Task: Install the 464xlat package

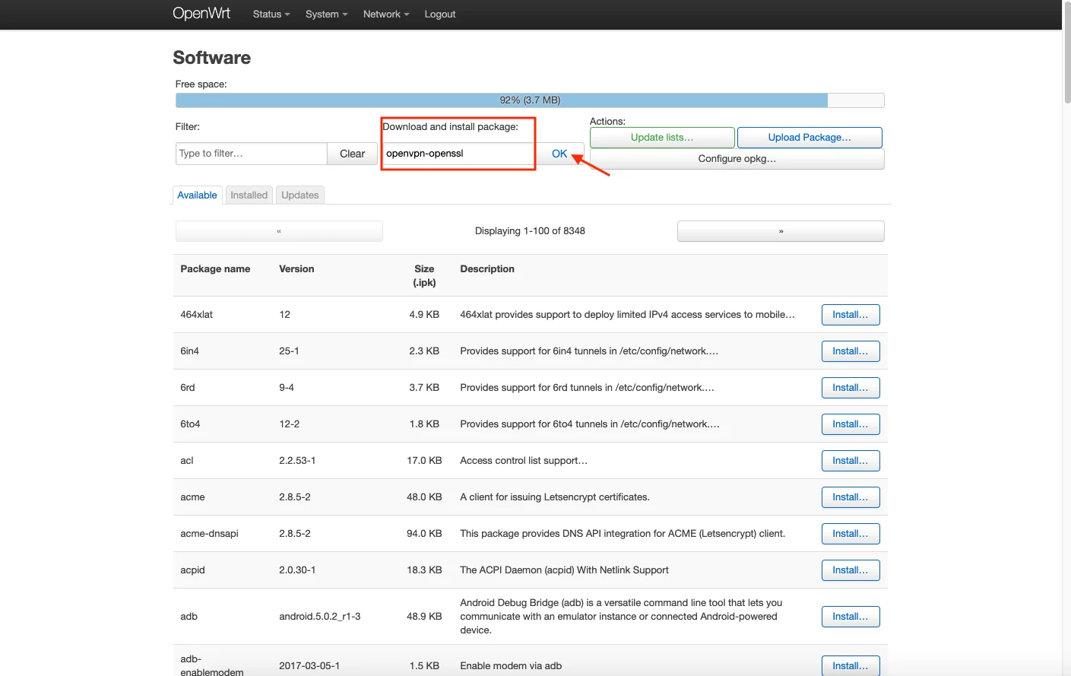Action: click(850, 315)
